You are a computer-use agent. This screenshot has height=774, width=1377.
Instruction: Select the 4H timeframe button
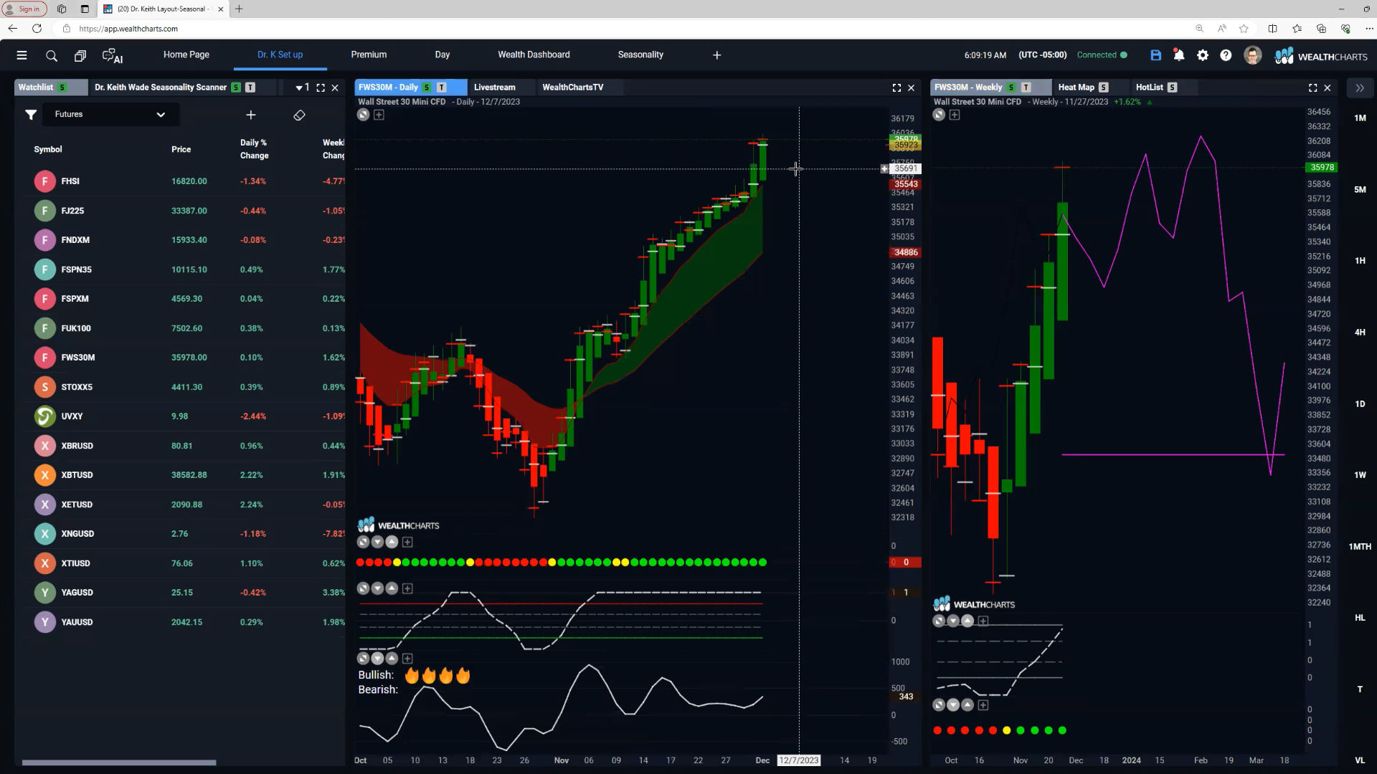pyautogui.click(x=1360, y=333)
